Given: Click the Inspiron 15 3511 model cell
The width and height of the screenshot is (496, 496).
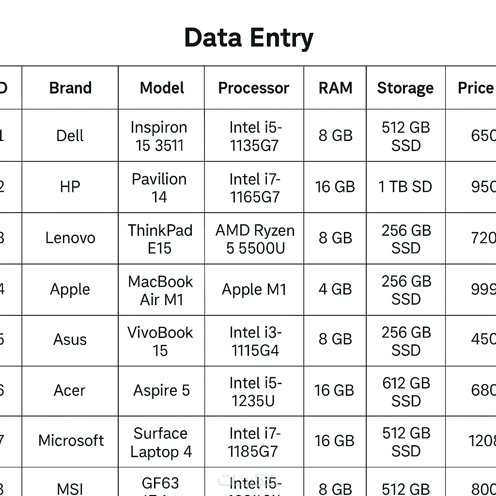Looking at the screenshot, I should (x=159, y=136).
